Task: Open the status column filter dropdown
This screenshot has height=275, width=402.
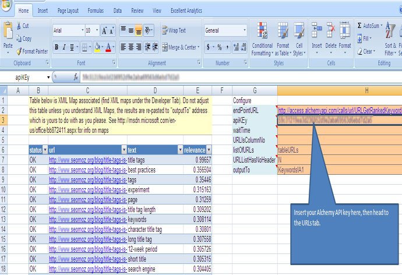Action: pyautogui.click(x=45, y=150)
